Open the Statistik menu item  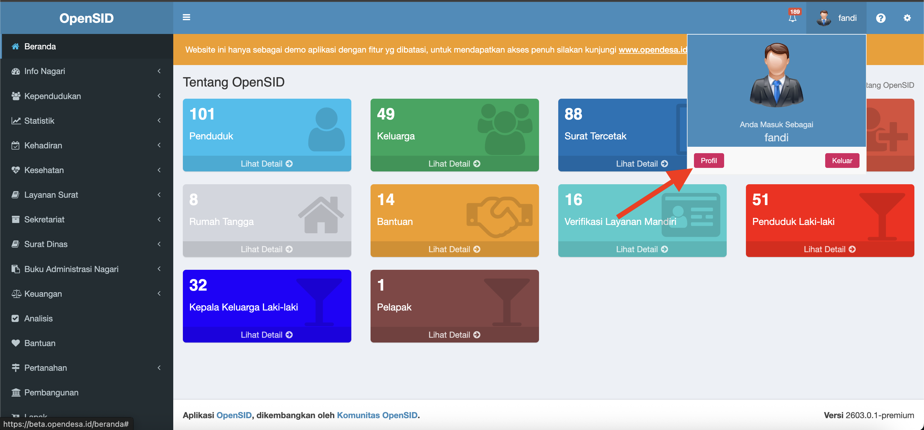[39, 120]
